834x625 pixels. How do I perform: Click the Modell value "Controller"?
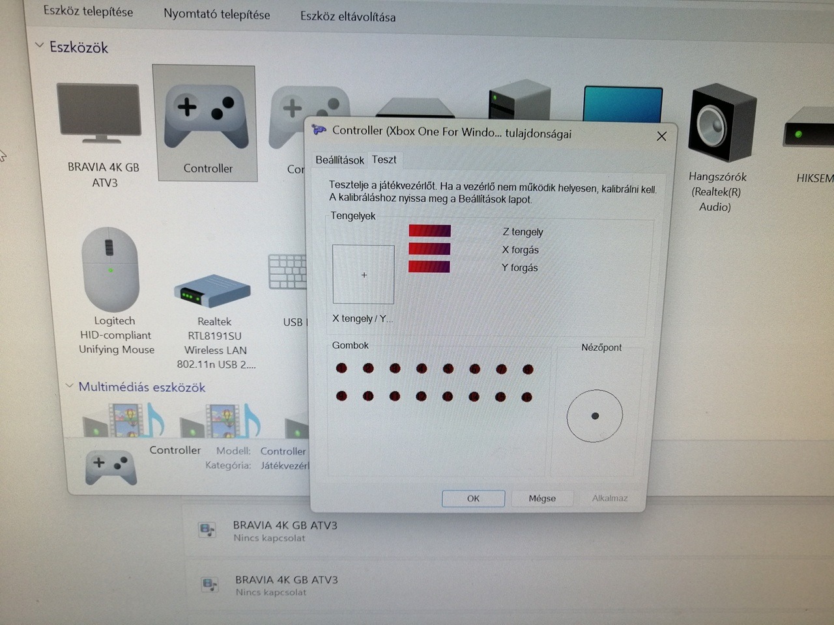[283, 451]
